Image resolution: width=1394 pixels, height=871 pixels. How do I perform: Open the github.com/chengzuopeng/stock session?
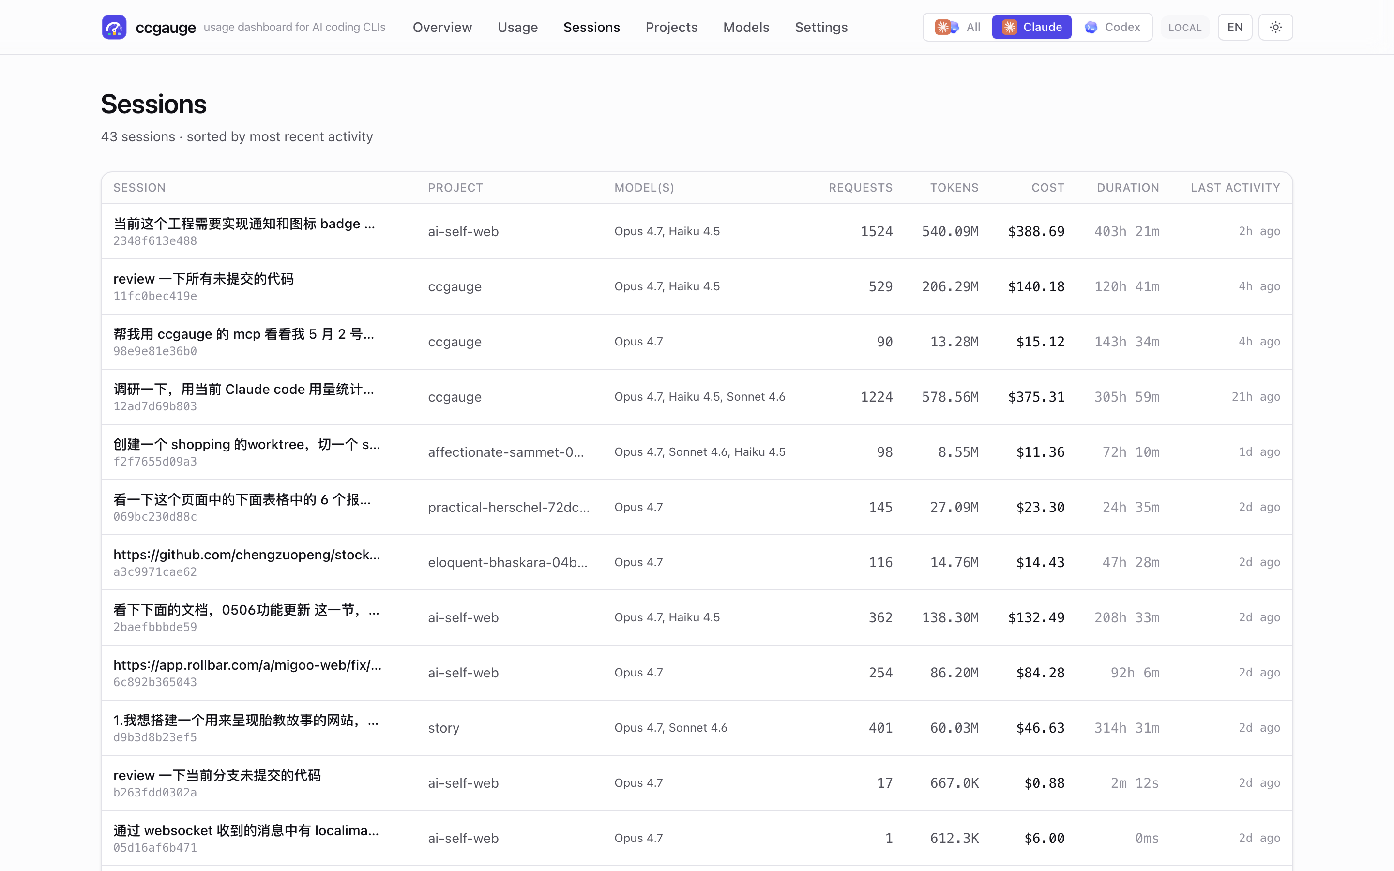pos(697,562)
